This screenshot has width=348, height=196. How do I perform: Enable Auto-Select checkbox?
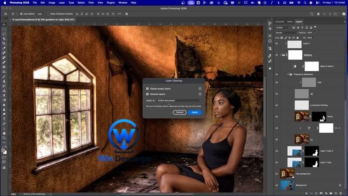(21, 14)
